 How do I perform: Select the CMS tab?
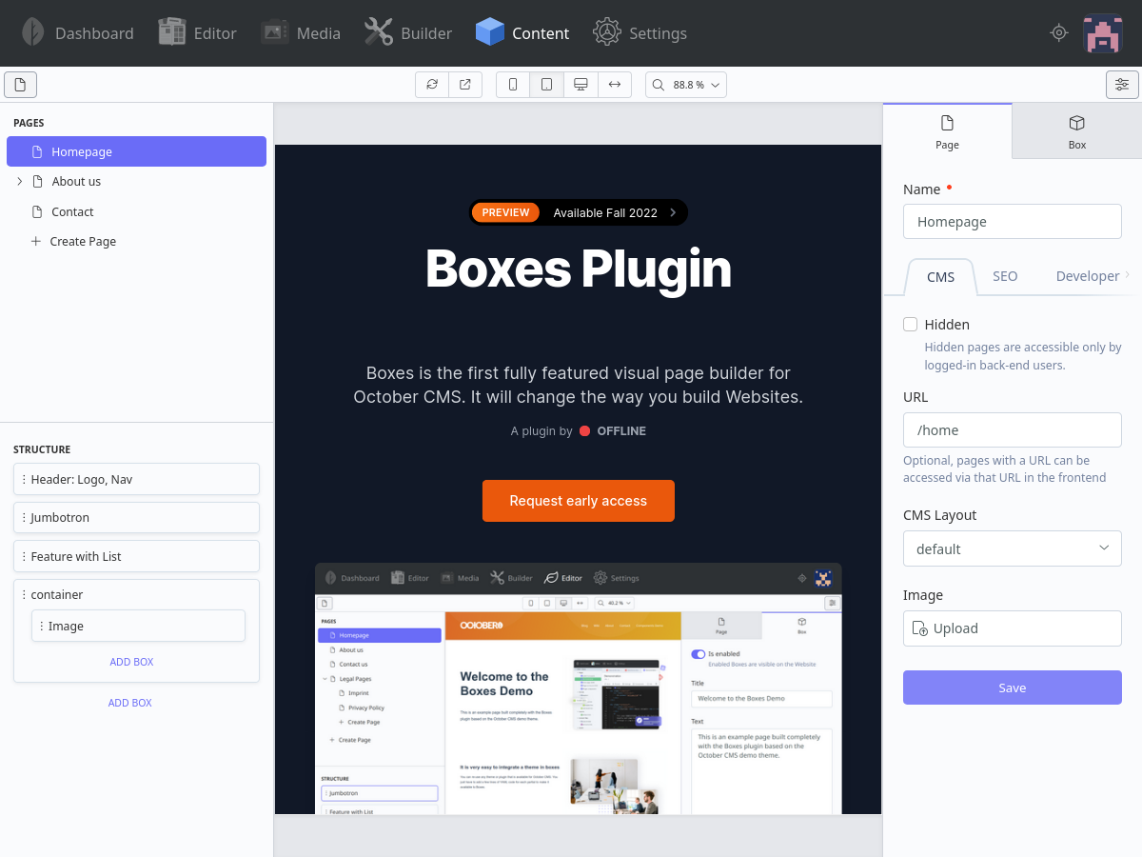(x=940, y=276)
